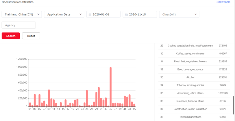The height and width of the screenshot is (121, 235).
Task: Open the Mainland China(CN) country dropdown
Action: (x=22, y=14)
